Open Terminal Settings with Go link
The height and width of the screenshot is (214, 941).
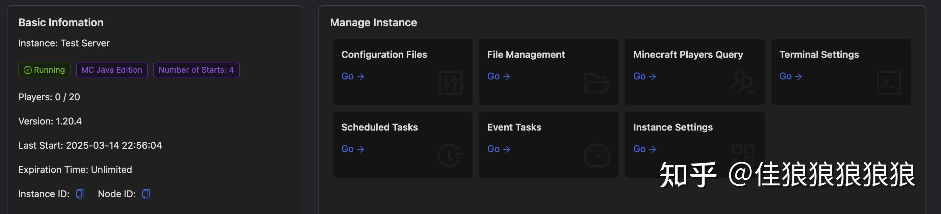pos(791,76)
